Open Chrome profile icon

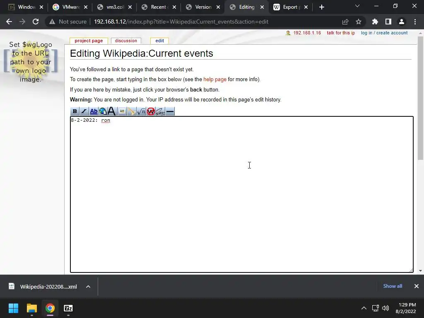point(402,22)
